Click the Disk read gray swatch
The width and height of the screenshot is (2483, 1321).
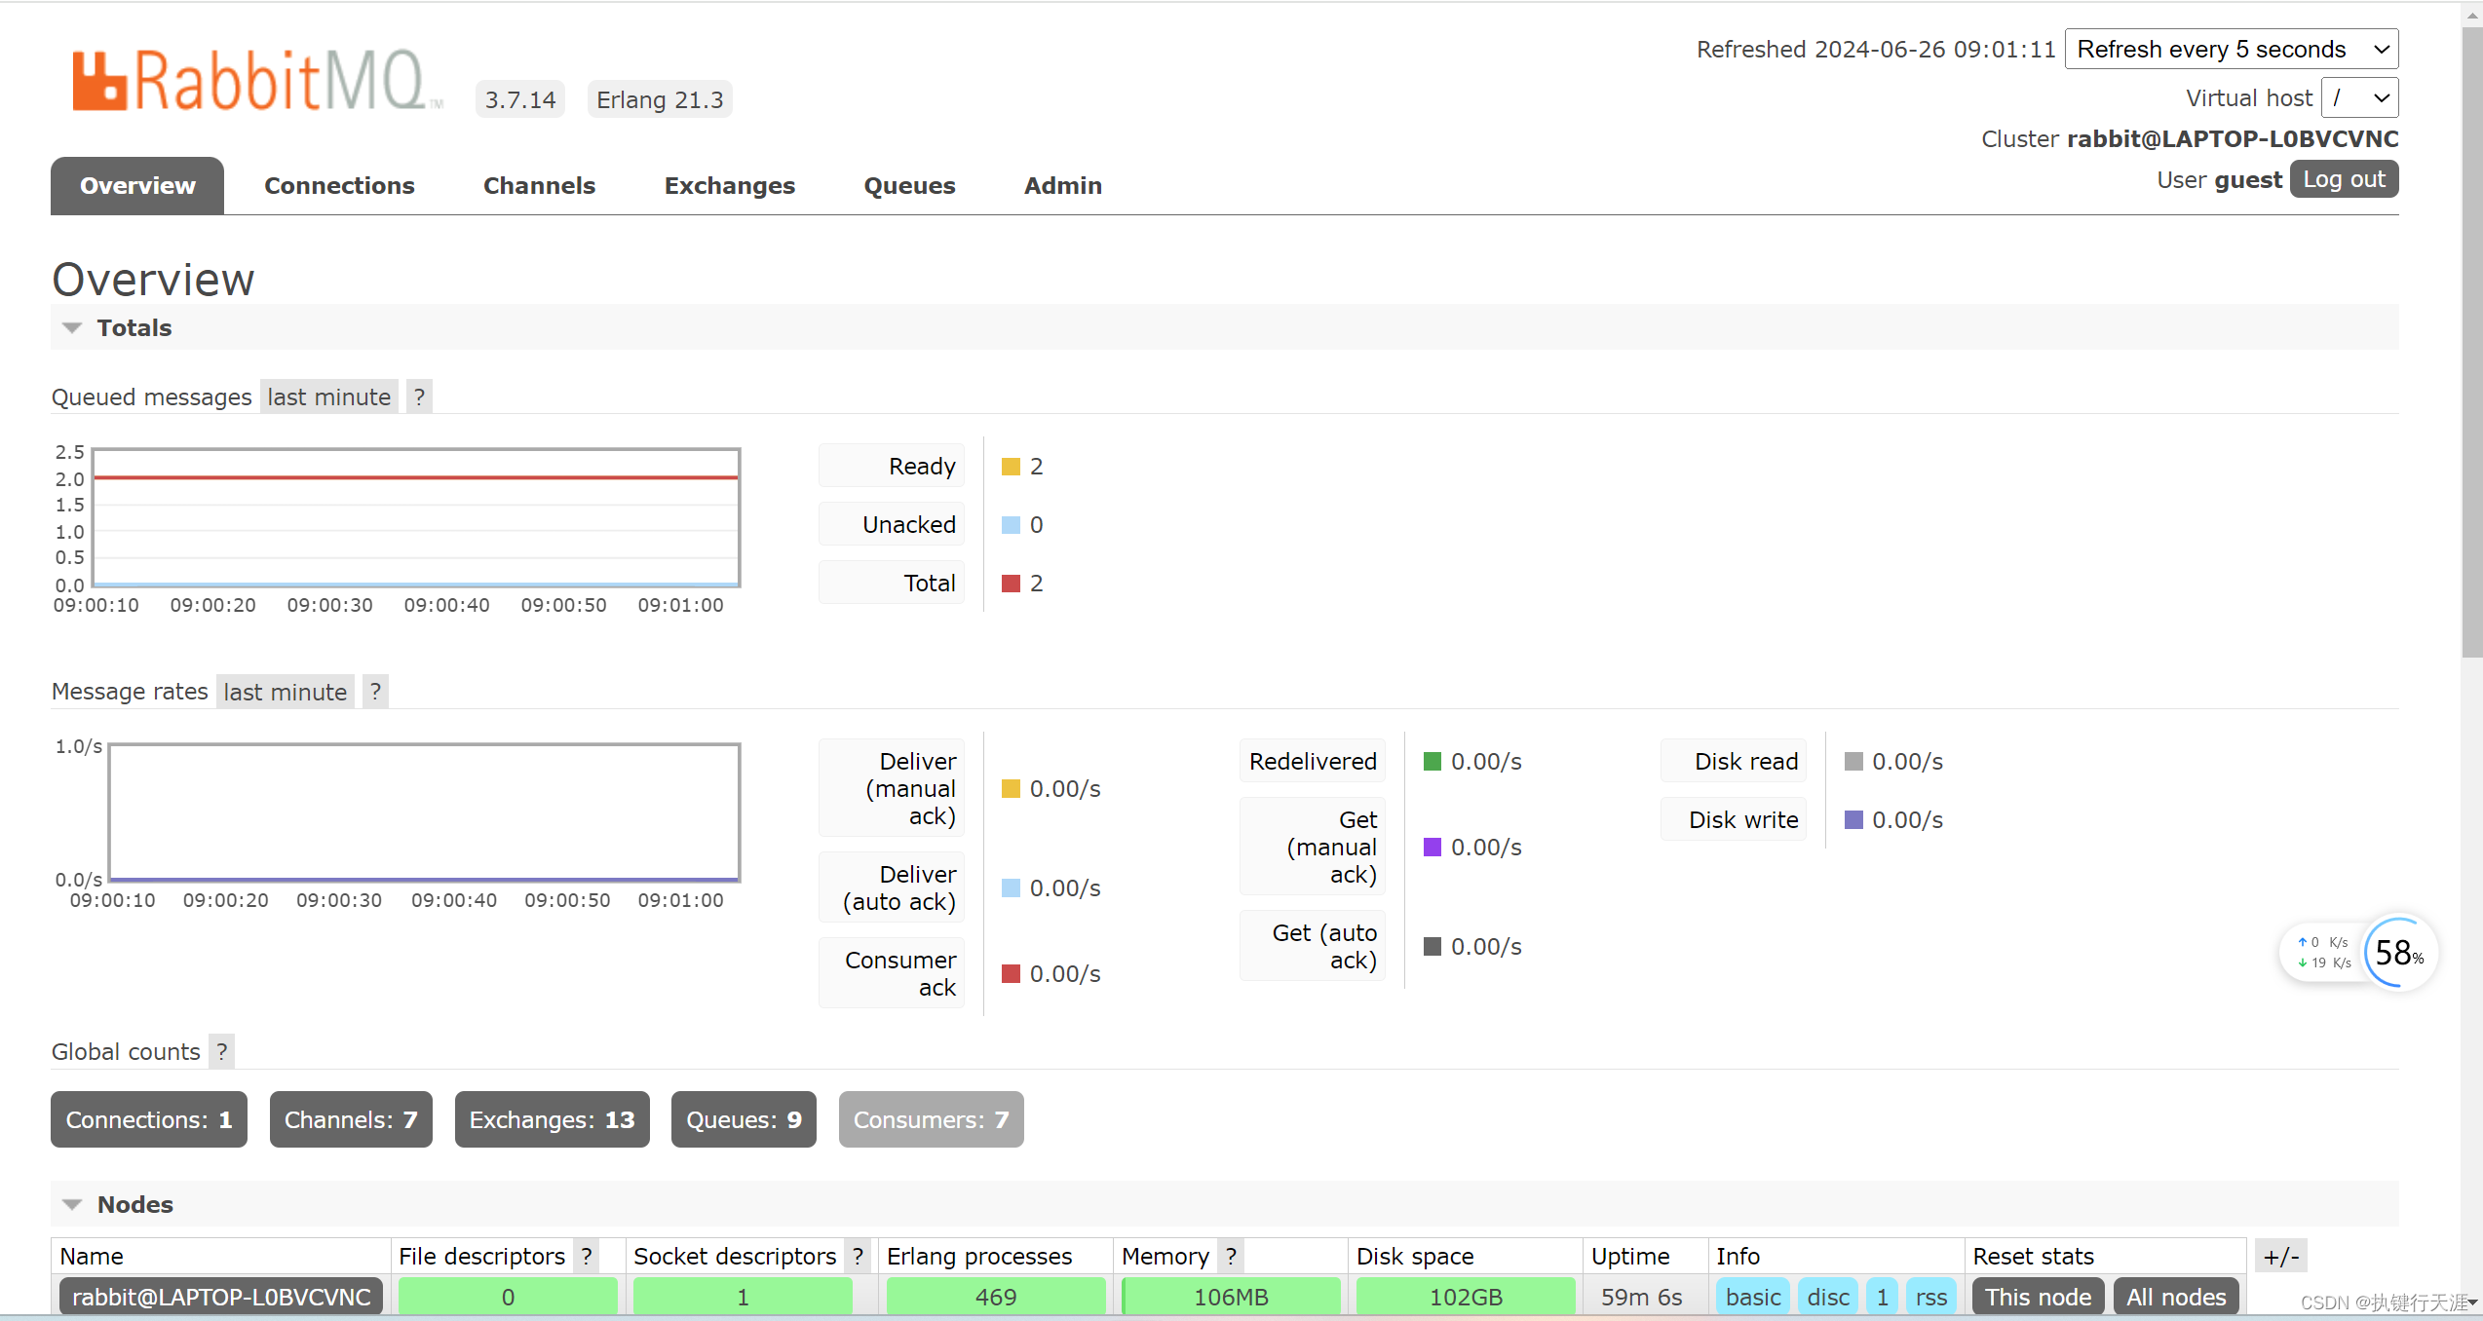coord(1853,761)
